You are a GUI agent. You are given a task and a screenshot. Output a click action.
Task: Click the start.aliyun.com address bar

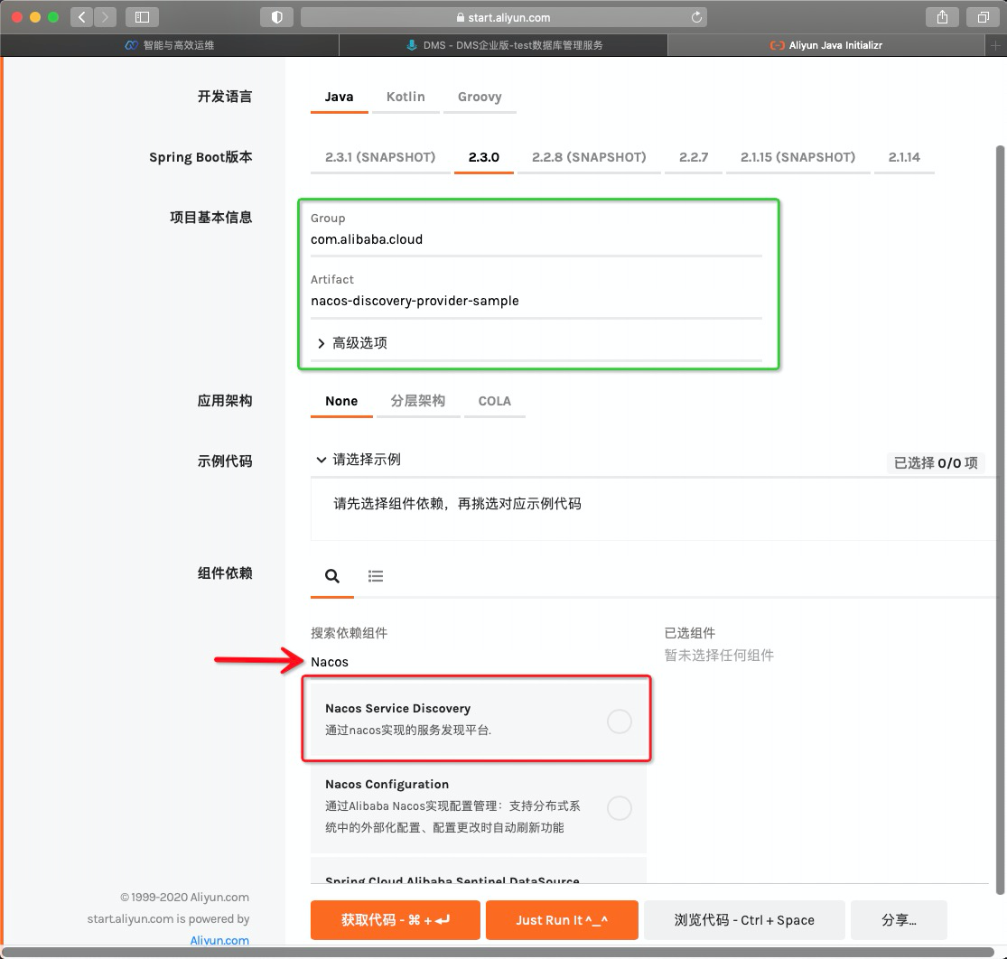point(504,17)
